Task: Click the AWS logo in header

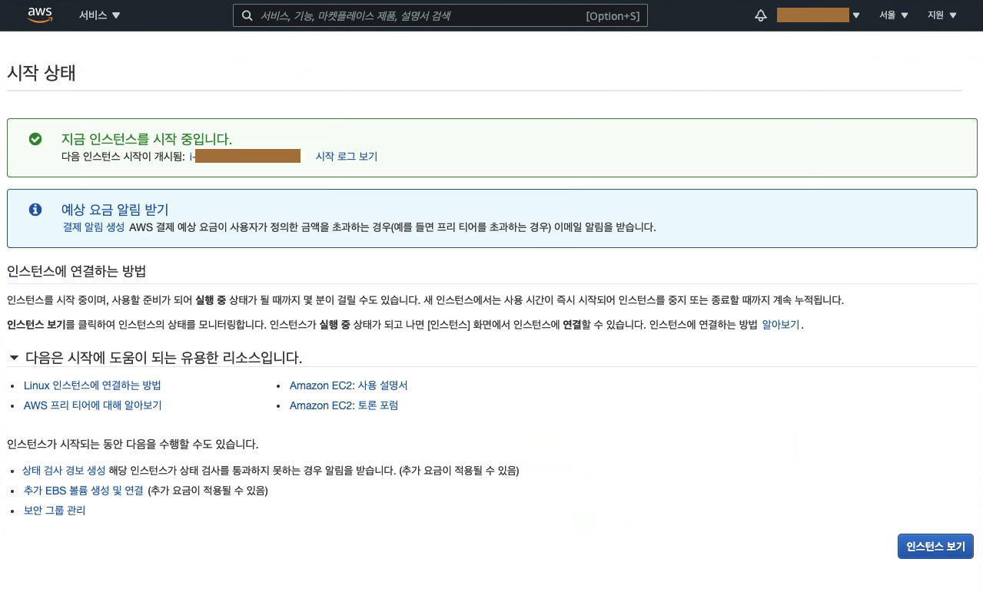Action: (40, 15)
